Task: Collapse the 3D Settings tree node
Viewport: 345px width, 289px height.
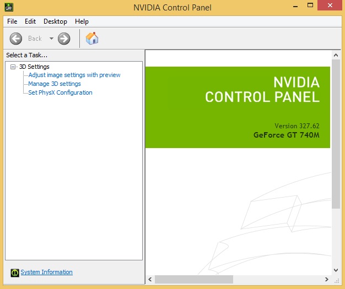Action: [13, 67]
